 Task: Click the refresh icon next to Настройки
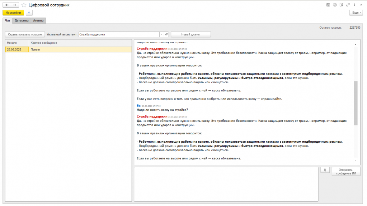[x=29, y=13]
